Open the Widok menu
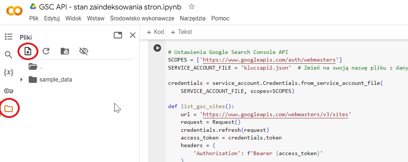Viewport: 408px width, 162px height. tap(73, 19)
